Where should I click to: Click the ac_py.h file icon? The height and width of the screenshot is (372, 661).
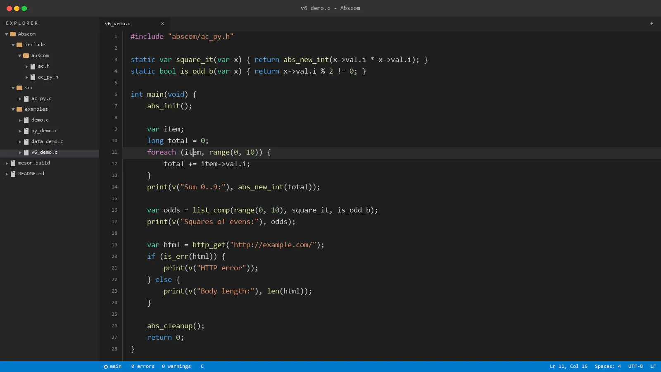click(33, 77)
